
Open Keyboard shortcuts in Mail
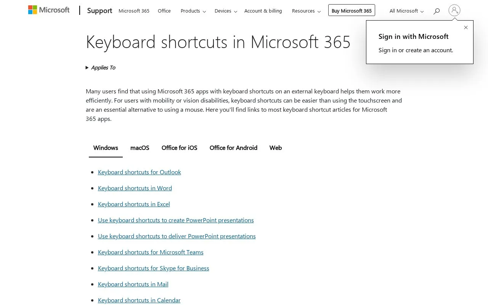[133, 284]
